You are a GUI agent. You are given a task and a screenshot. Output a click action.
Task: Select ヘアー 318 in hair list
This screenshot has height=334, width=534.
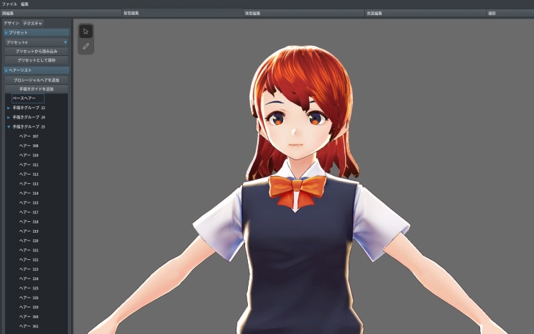point(29,223)
